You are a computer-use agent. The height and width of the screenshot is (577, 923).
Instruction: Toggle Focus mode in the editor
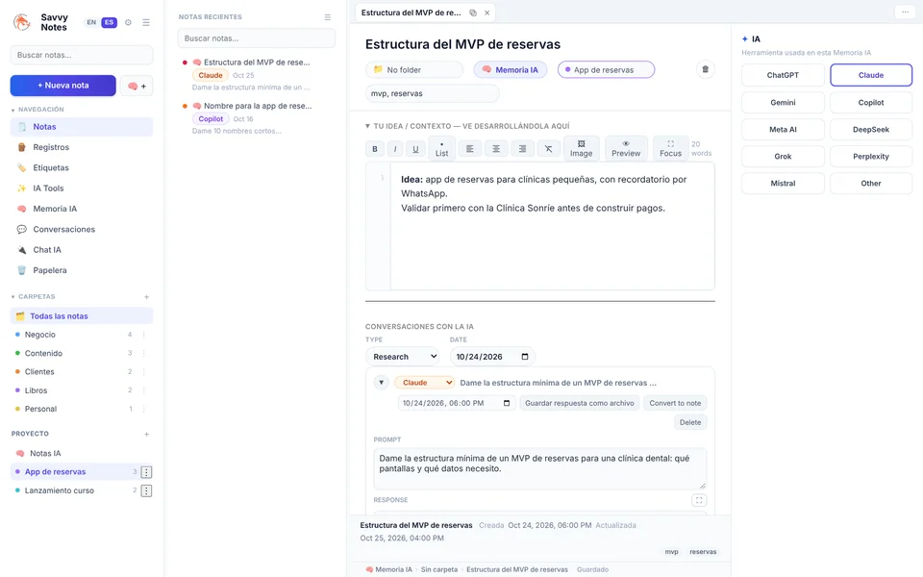(670, 149)
